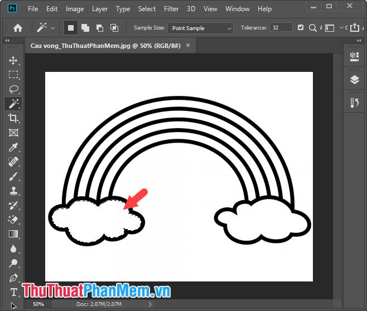This screenshot has height=311, width=367.
Task: Open the Sample Size dropdown
Action: coord(201,28)
